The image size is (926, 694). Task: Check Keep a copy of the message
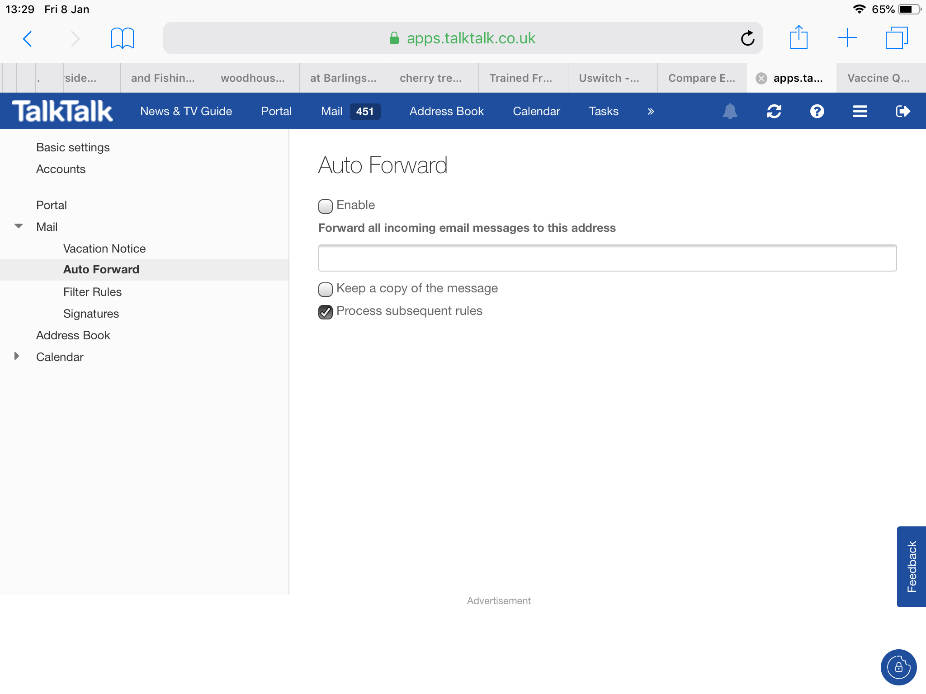coord(326,289)
